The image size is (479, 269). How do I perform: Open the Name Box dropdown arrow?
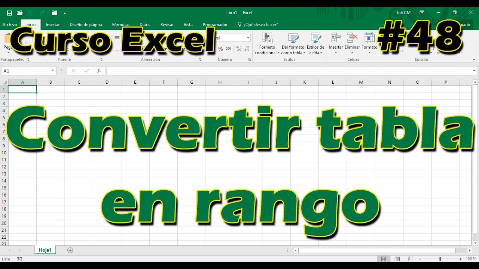pyautogui.click(x=53, y=71)
